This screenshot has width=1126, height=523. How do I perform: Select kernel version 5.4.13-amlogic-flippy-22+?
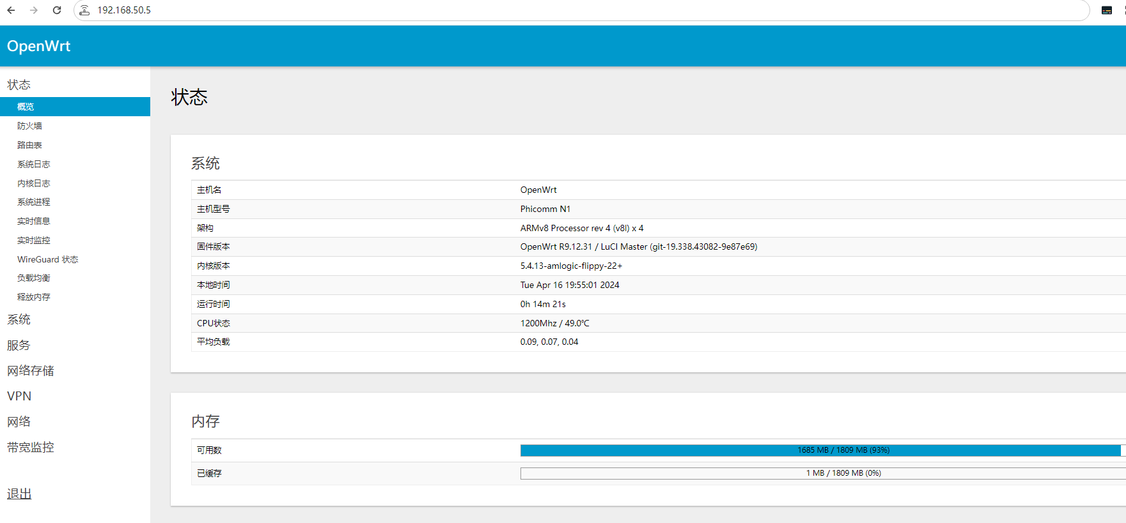[x=571, y=266]
